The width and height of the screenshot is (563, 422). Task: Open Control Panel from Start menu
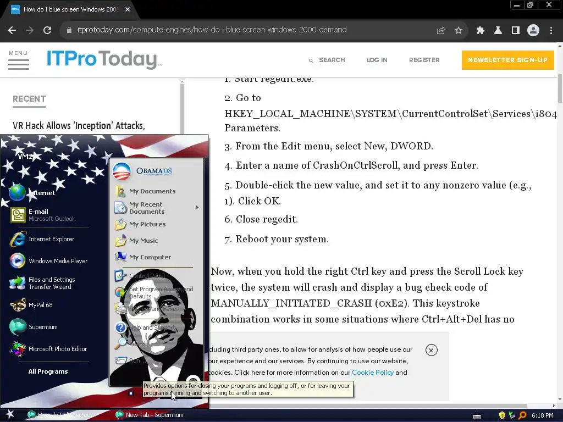click(140, 276)
